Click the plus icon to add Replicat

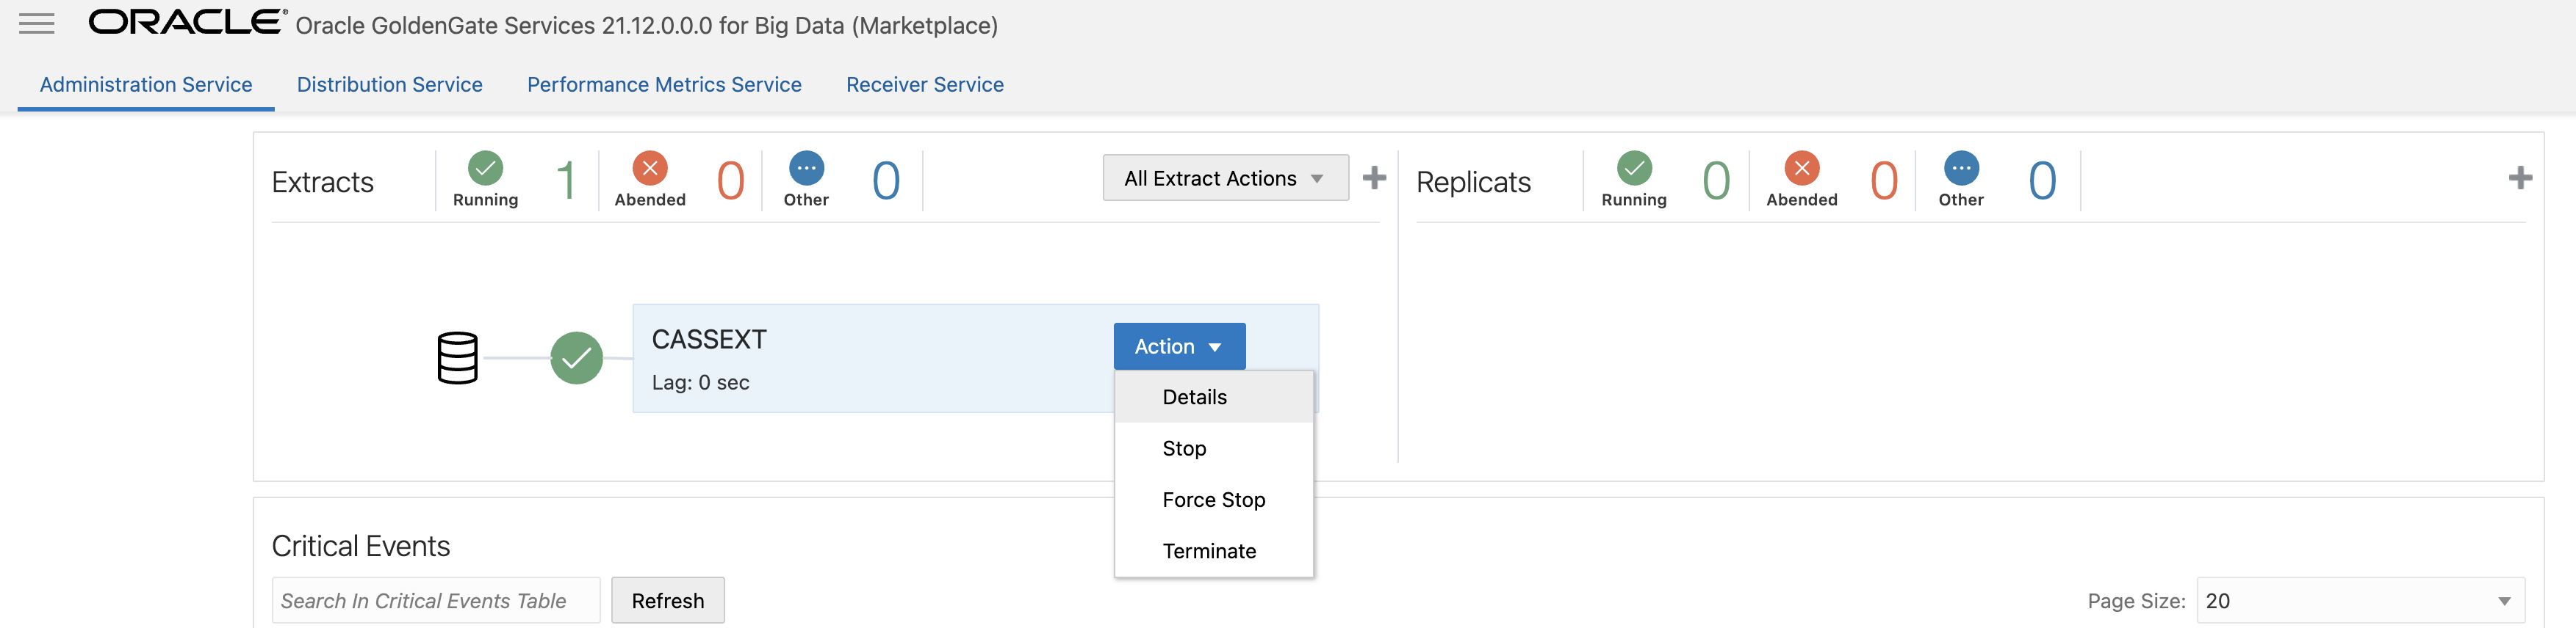2520,178
